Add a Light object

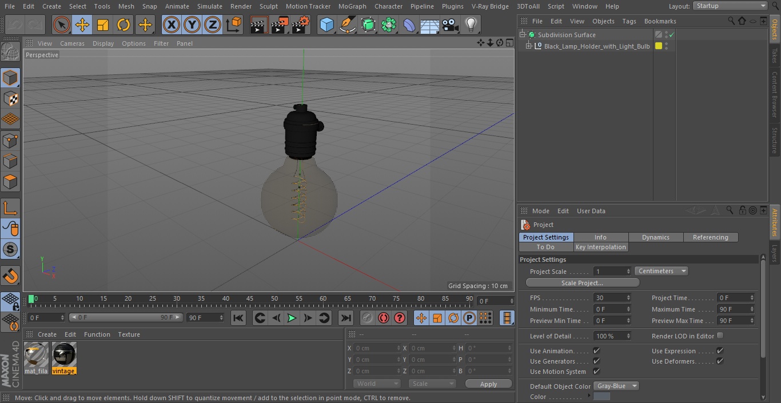(x=471, y=25)
